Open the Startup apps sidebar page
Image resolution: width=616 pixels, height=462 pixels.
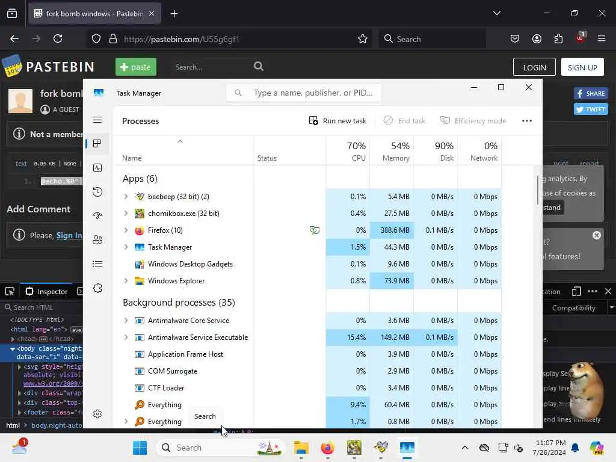tap(97, 216)
